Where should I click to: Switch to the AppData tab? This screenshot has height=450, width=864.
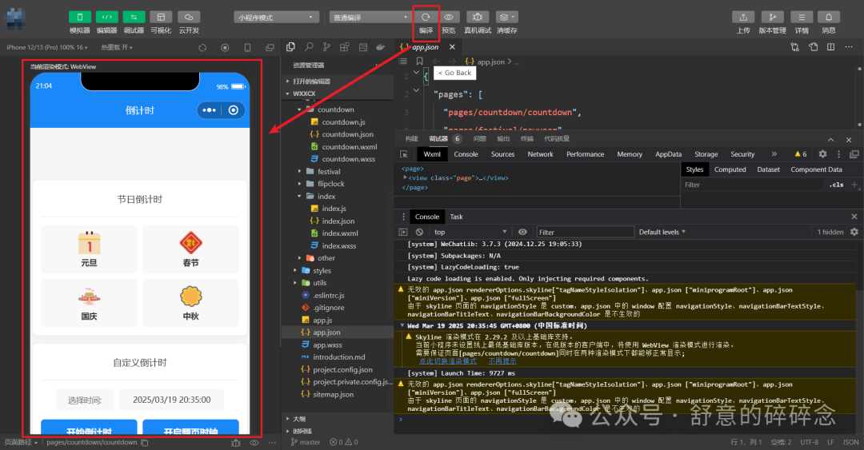click(x=668, y=154)
